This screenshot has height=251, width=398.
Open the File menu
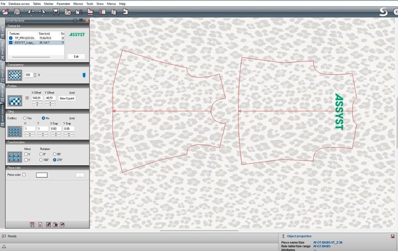pos(3,4)
